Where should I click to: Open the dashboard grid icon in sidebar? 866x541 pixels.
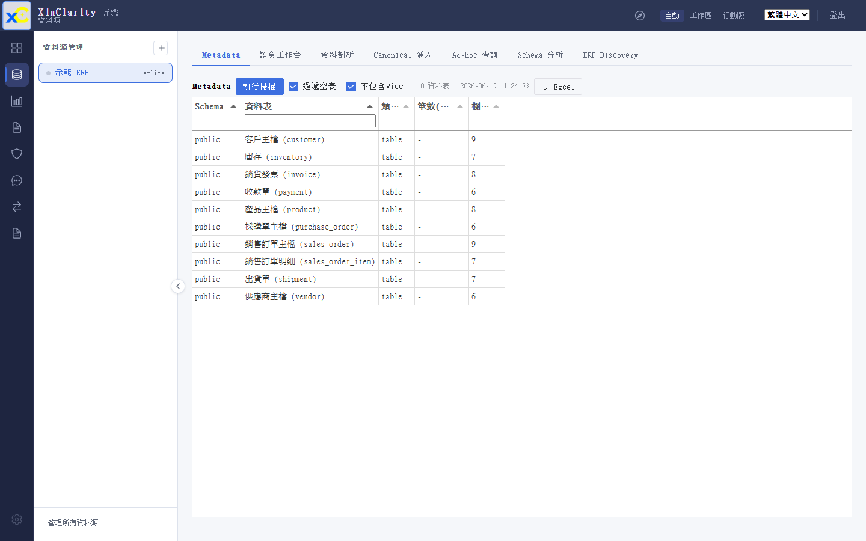click(17, 48)
